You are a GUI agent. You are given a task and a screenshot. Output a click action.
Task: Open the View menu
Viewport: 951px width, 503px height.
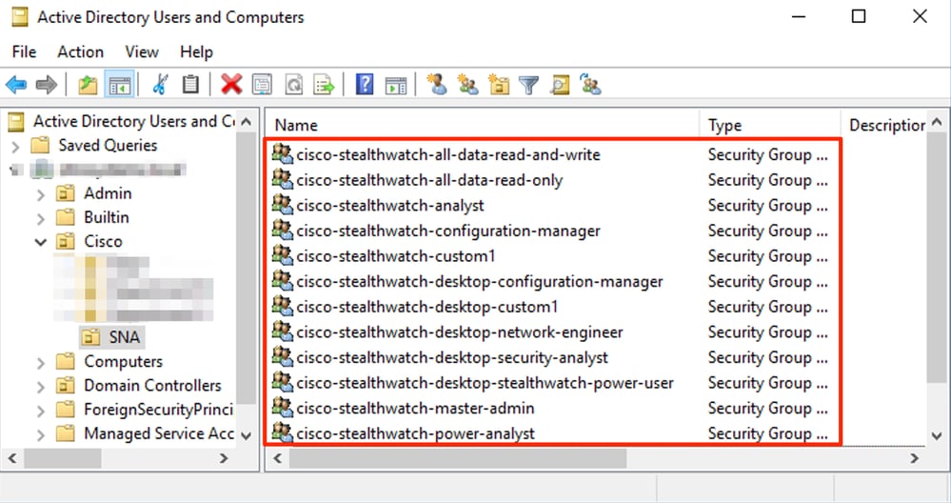coord(142,52)
